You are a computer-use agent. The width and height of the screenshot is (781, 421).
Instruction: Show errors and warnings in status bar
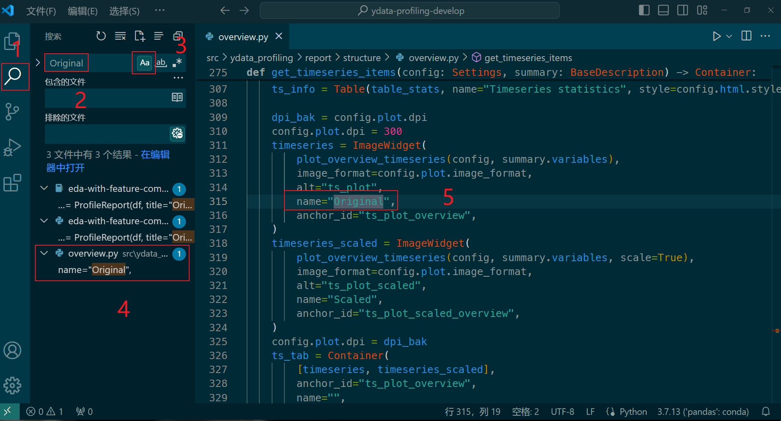click(45, 411)
